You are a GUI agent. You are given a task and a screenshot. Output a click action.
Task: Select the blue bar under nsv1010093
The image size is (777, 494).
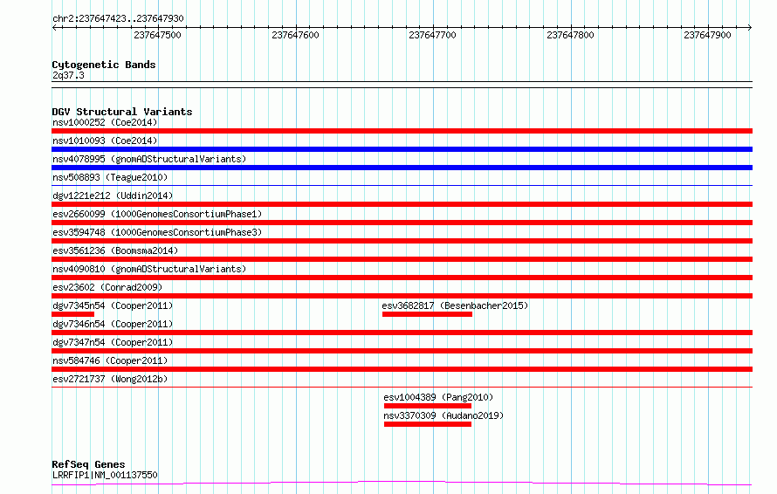pyautogui.click(x=402, y=149)
